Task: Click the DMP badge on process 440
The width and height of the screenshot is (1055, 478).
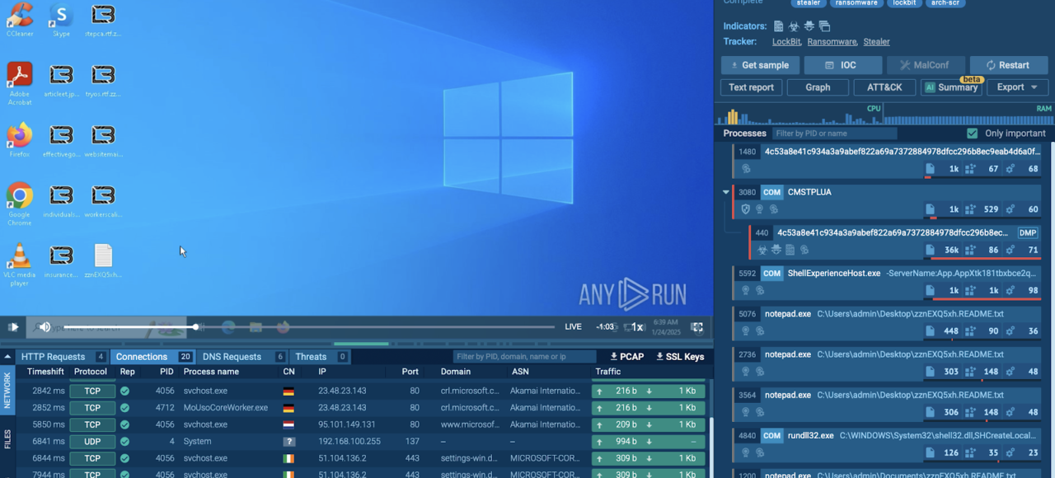Action: [1028, 233]
